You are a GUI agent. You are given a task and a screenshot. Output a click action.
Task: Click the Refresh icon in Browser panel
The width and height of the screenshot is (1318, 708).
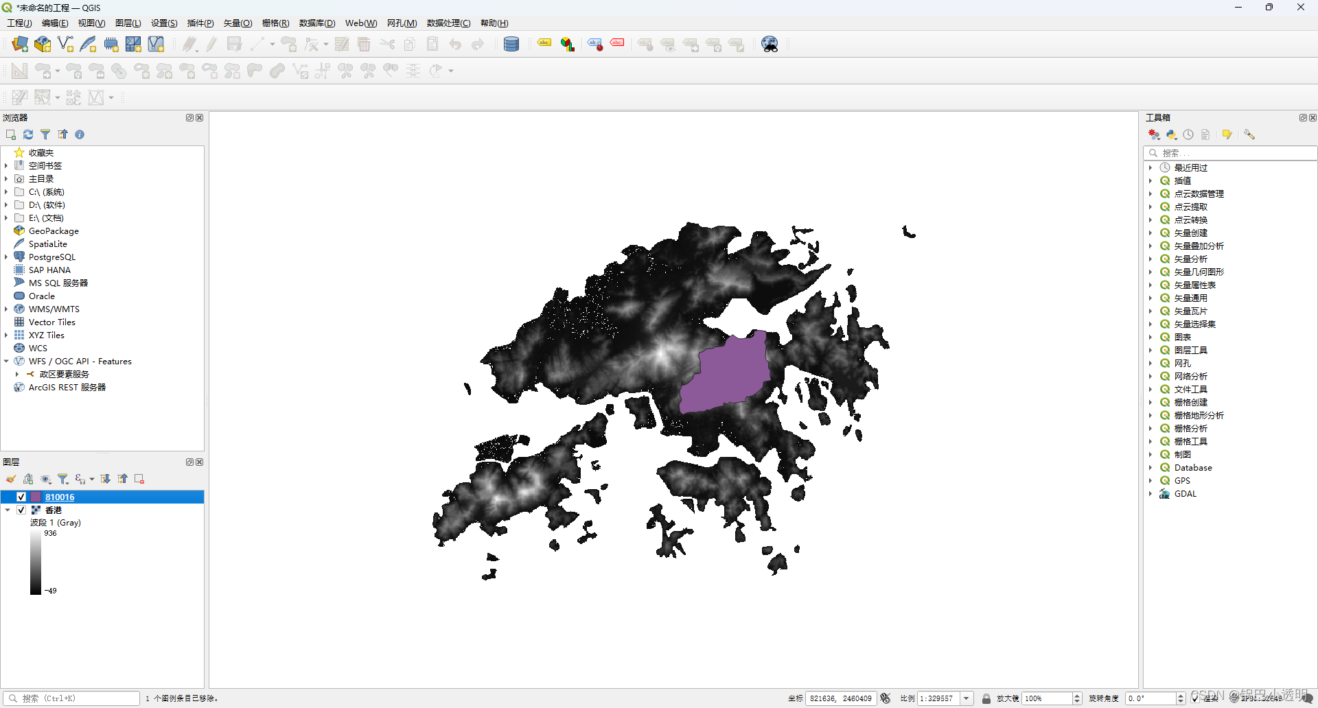coord(28,134)
